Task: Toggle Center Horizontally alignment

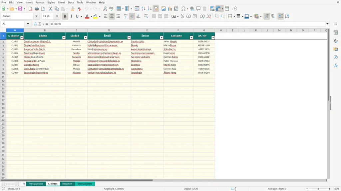Action: 112,16
